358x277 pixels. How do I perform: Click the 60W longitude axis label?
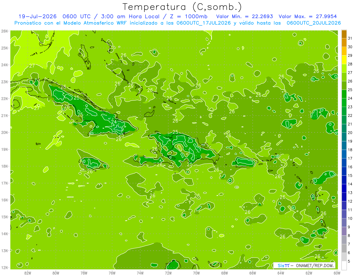pos(337,273)
